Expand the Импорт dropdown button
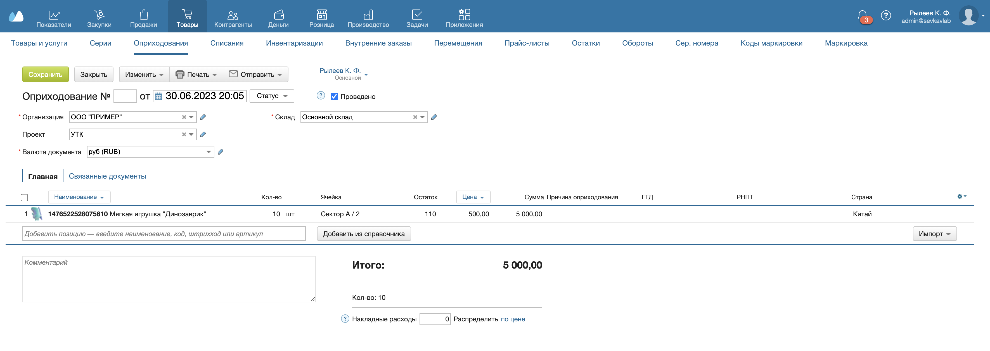Screen dimensions: 990x351 click(x=934, y=234)
